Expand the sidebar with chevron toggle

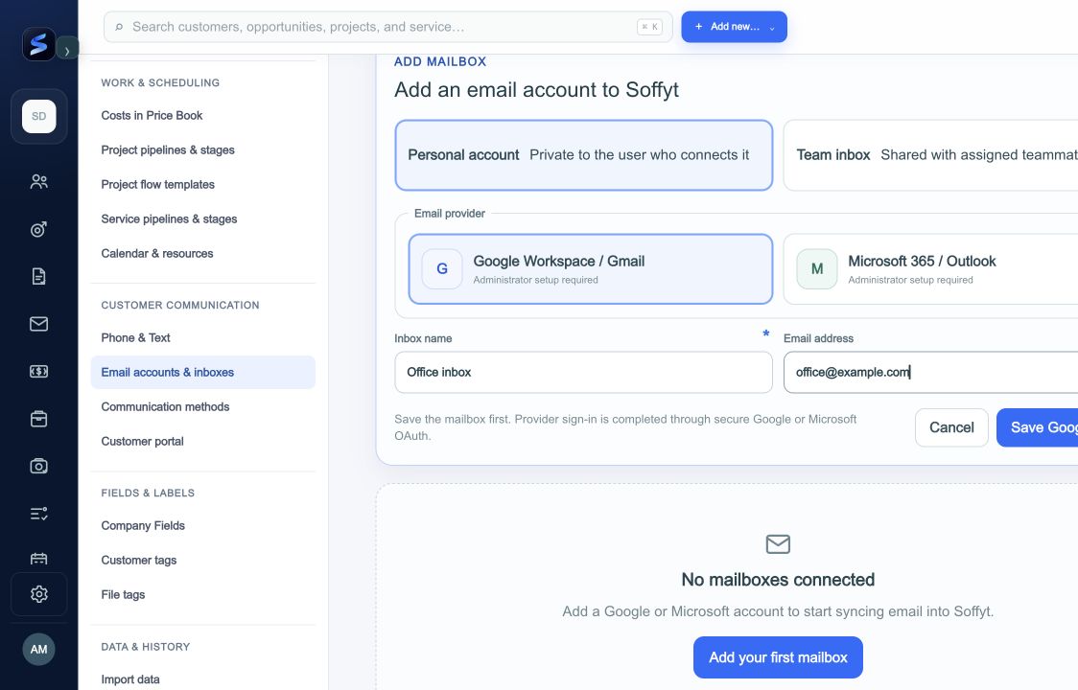[x=67, y=51]
